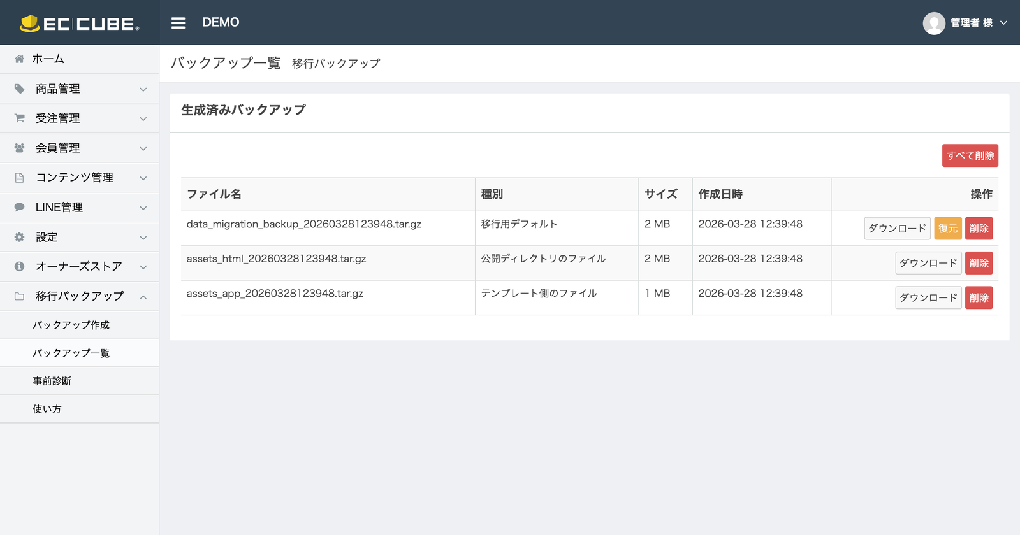
Task: Open the 管理者 様 dropdown arrow
Action: (1003, 23)
